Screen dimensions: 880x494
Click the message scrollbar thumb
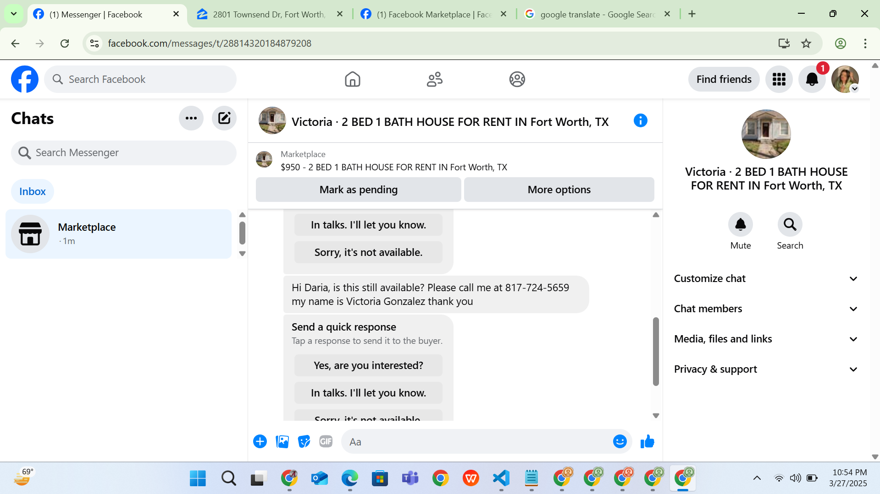[656, 352]
